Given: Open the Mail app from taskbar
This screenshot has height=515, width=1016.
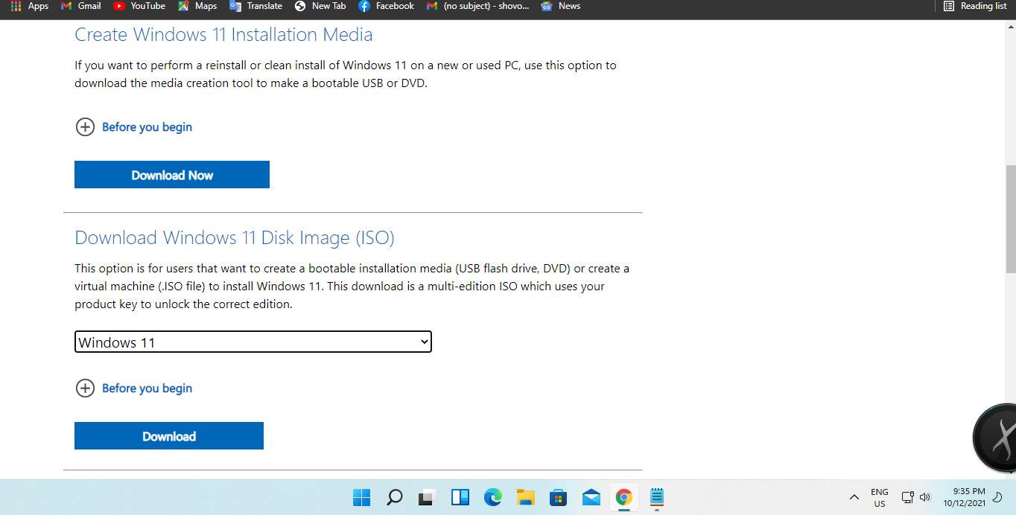Looking at the screenshot, I should [591, 497].
